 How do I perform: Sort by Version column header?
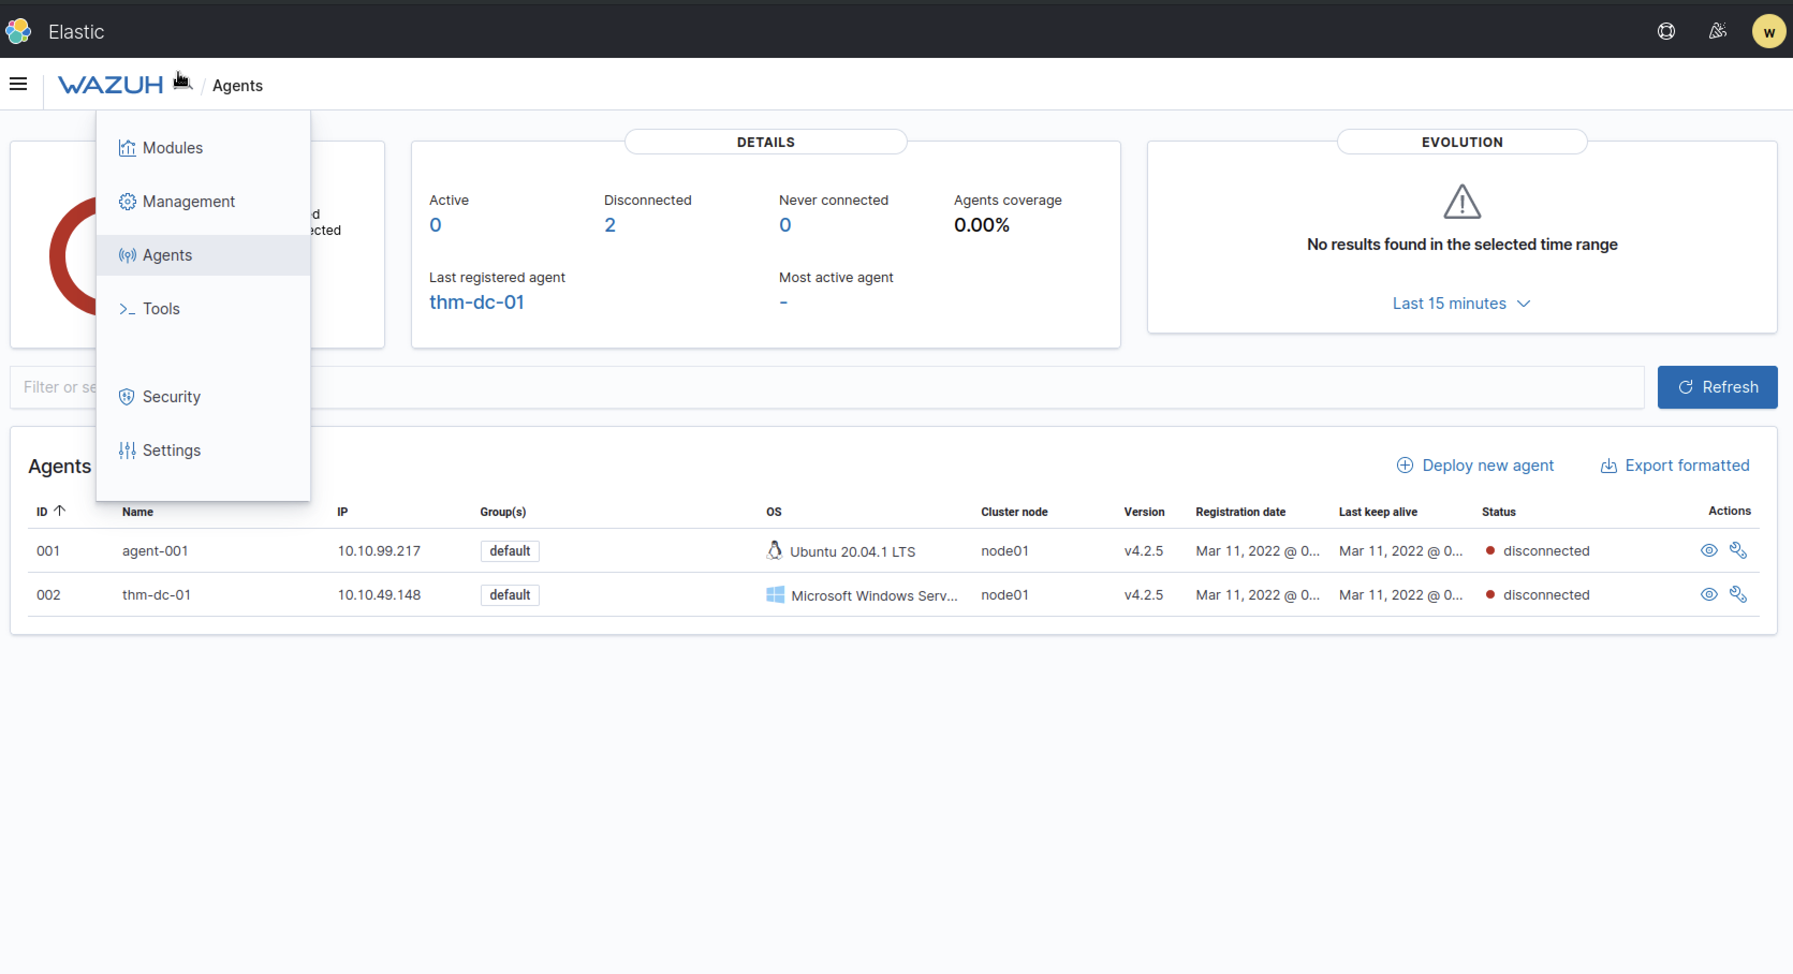(x=1144, y=511)
